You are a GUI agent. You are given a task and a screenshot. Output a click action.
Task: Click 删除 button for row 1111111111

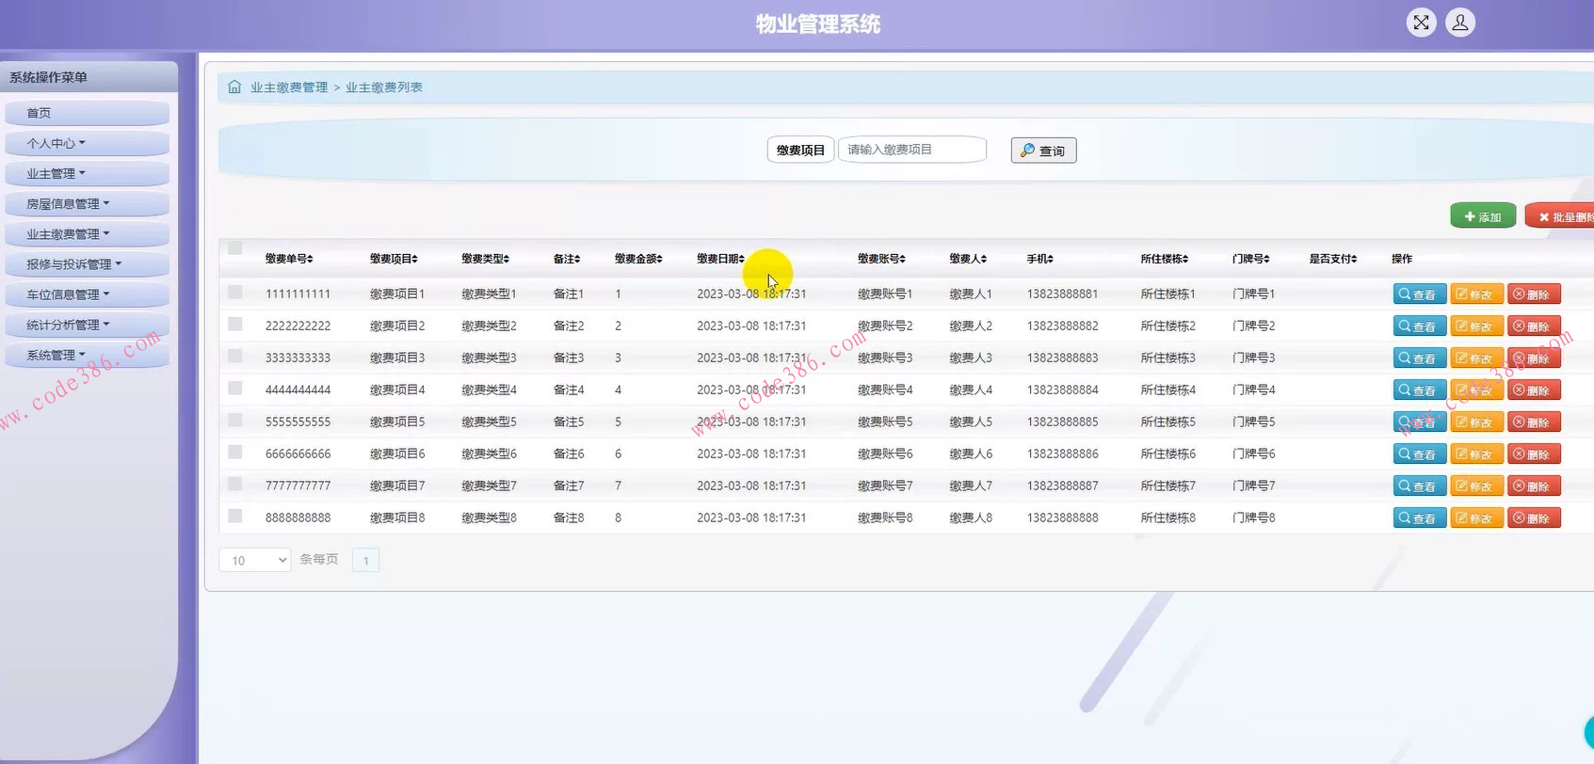(1534, 294)
